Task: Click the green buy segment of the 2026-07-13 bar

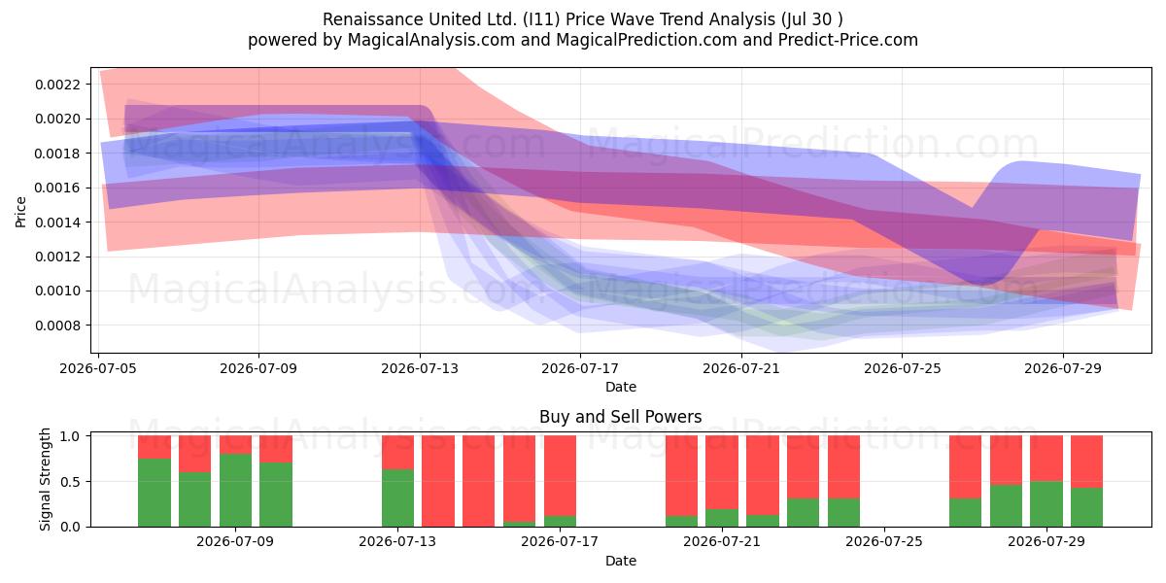Action: 397,498
